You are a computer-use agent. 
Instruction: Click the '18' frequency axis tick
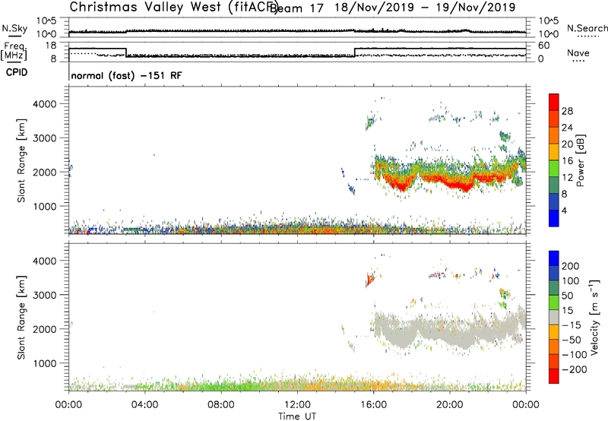click(51, 46)
